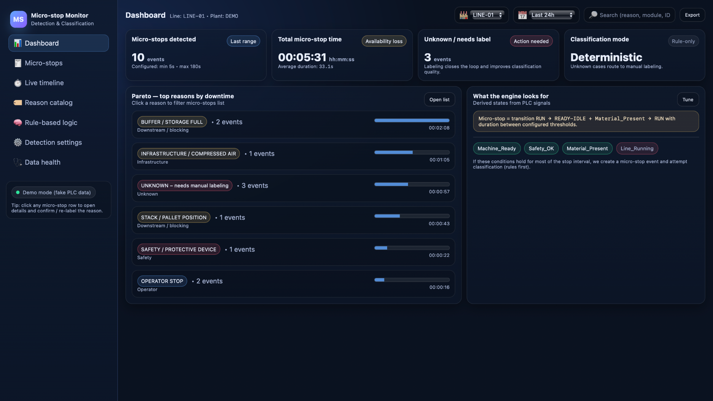Image resolution: width=713 pixels, height=401 pixels.
Task: Toggle the Safety_OK signal chip
Action: coord(541,148)
